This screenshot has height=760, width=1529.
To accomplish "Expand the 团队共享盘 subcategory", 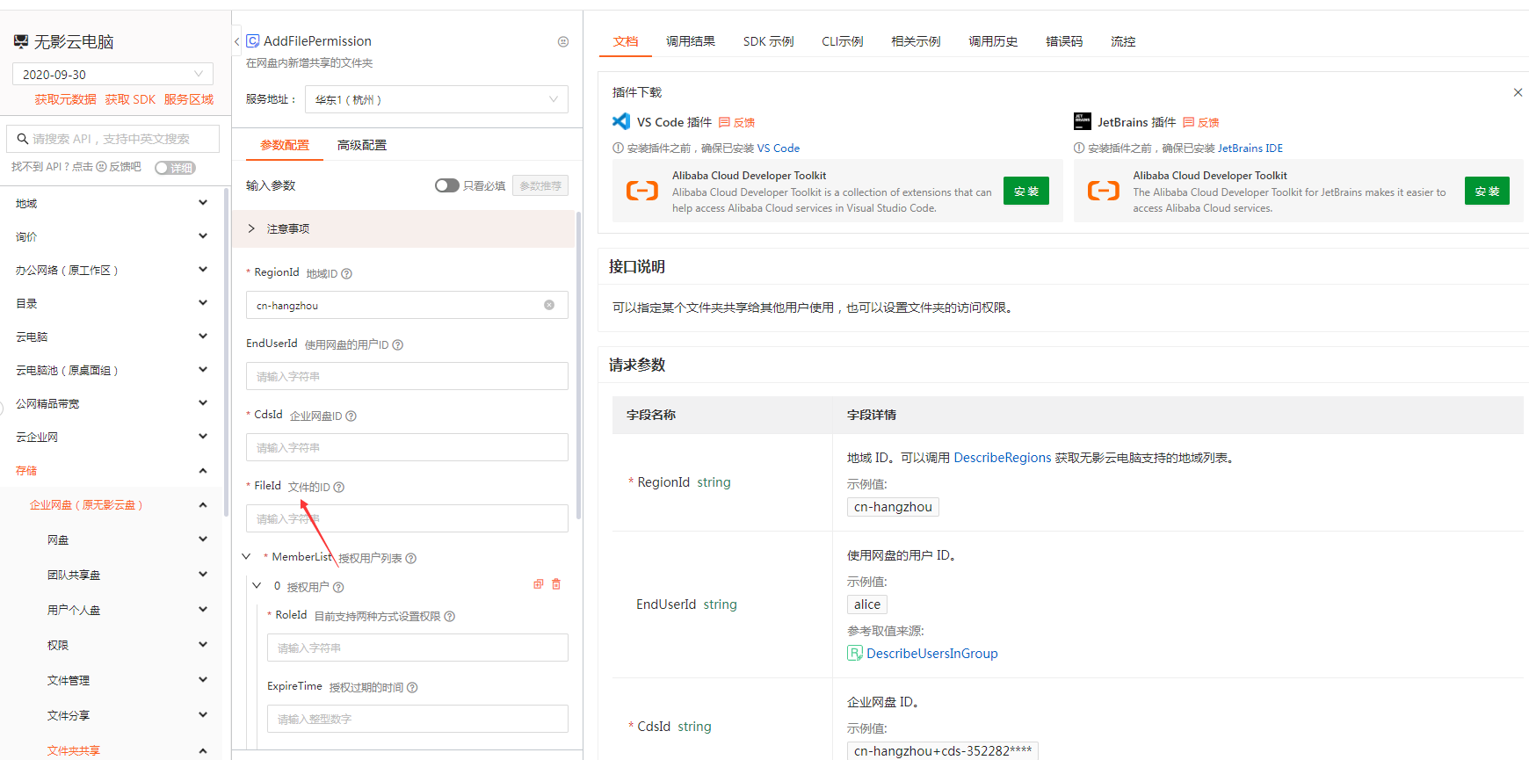I will (x=203, y=575).
